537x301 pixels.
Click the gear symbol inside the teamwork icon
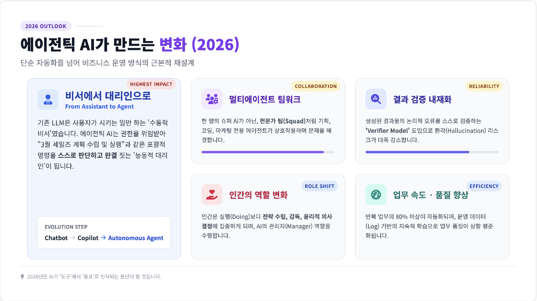(215, 102)
